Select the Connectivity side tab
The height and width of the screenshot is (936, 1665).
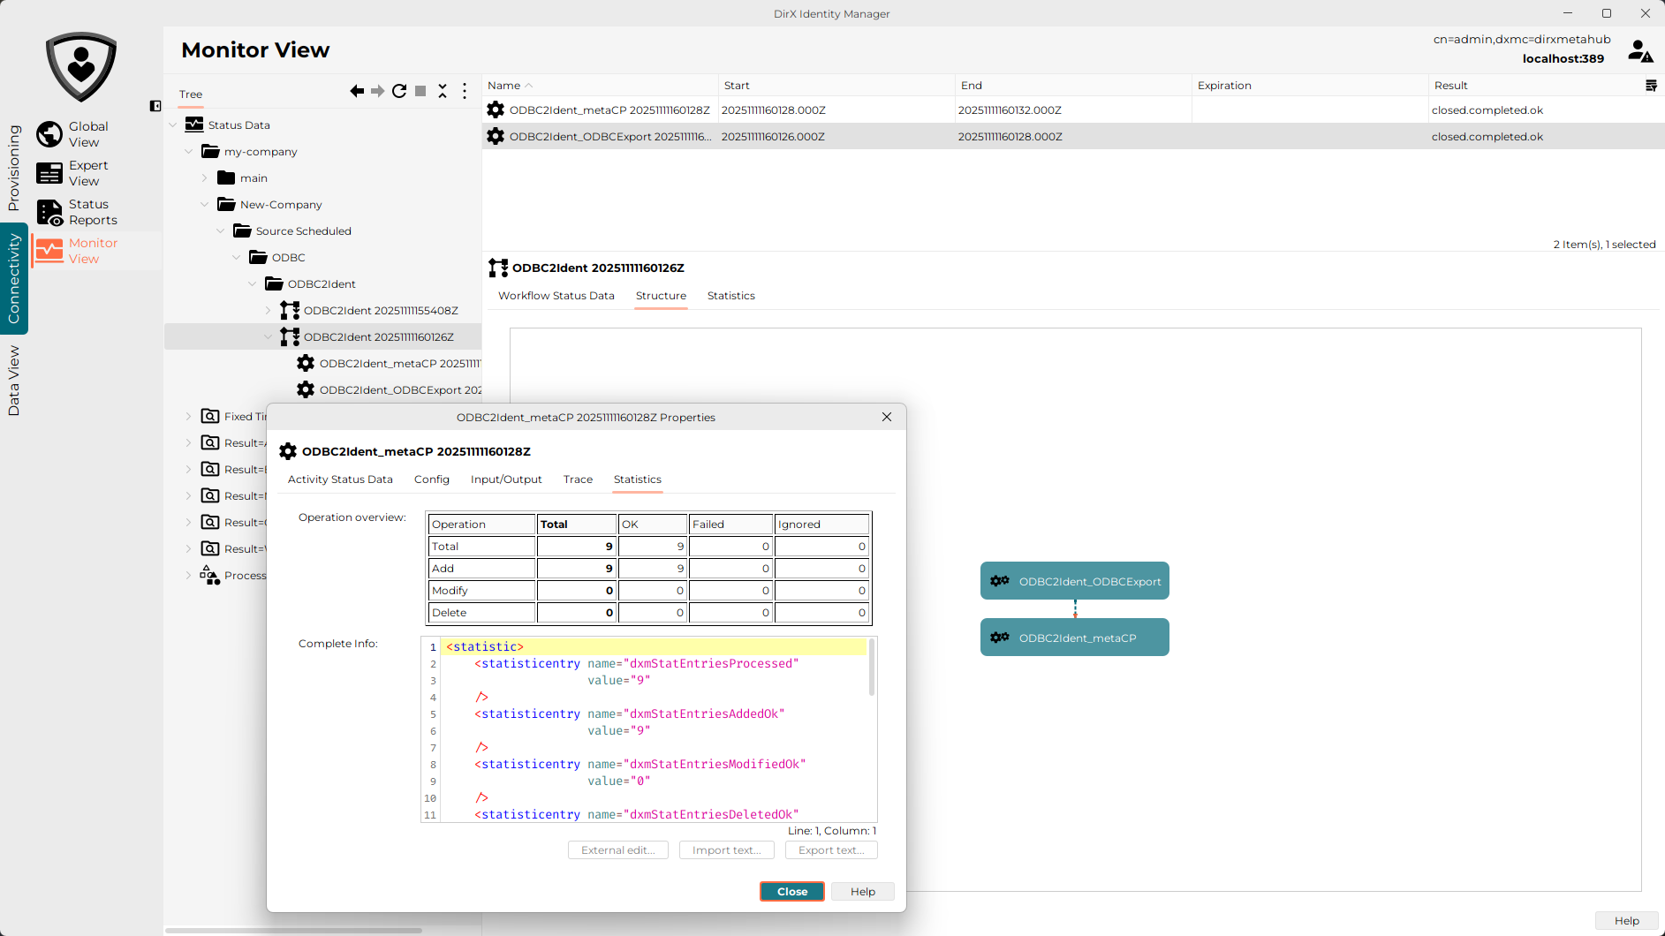pos(13,278)
